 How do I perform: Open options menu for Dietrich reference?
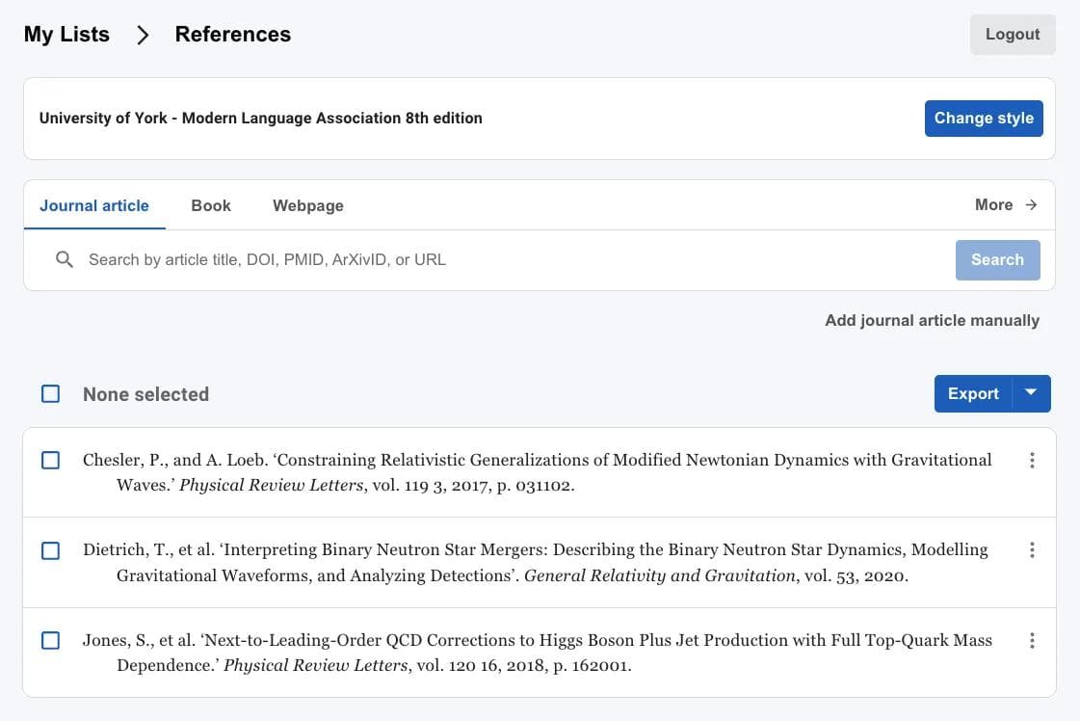[1032, 550]
